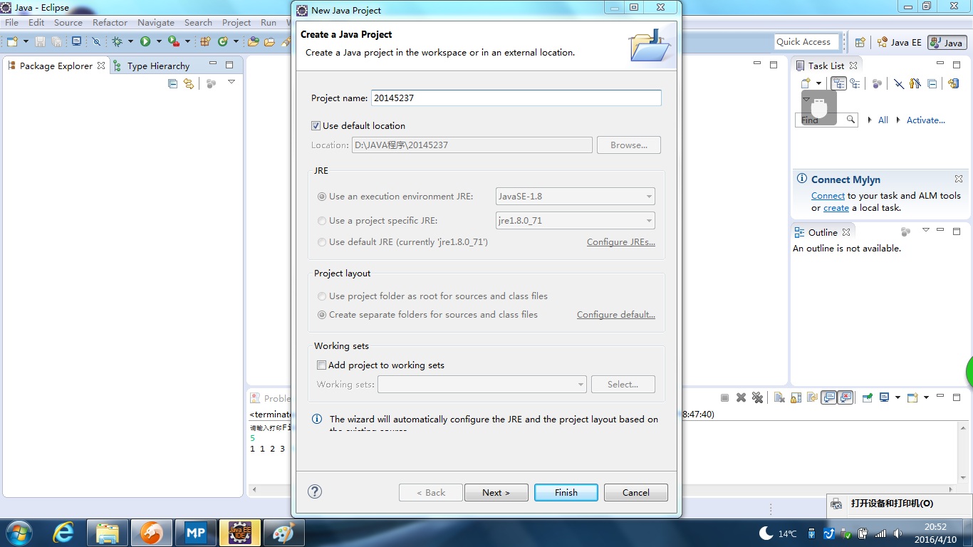Screen dimensions: 973x547
Task: Select Use an execution environment JRE radio
Action: [x=322, y=196]
